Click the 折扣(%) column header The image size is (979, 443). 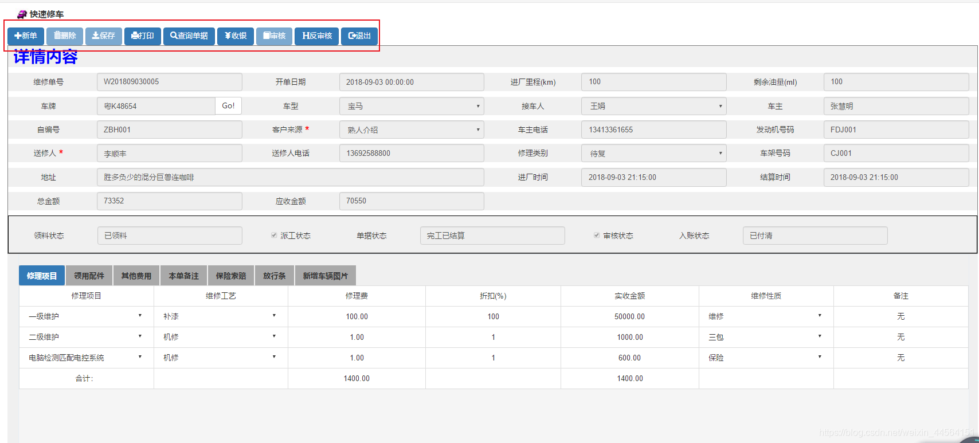[493, 296]
